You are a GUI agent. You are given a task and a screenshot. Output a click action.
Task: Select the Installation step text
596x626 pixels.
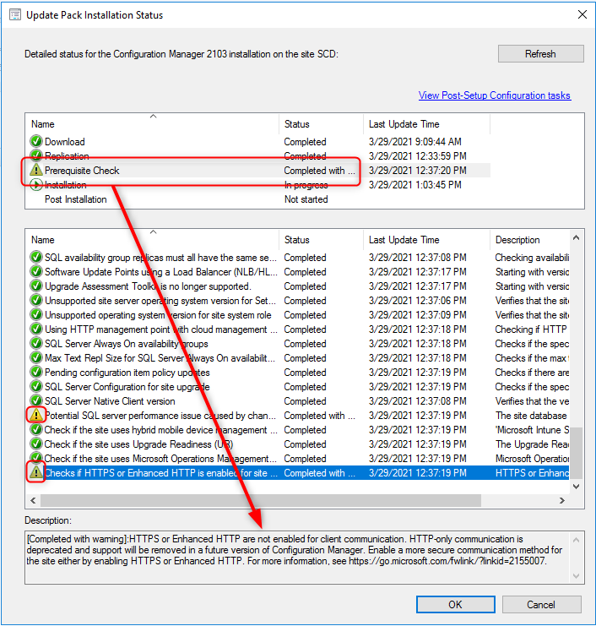(x=65, y=185)
